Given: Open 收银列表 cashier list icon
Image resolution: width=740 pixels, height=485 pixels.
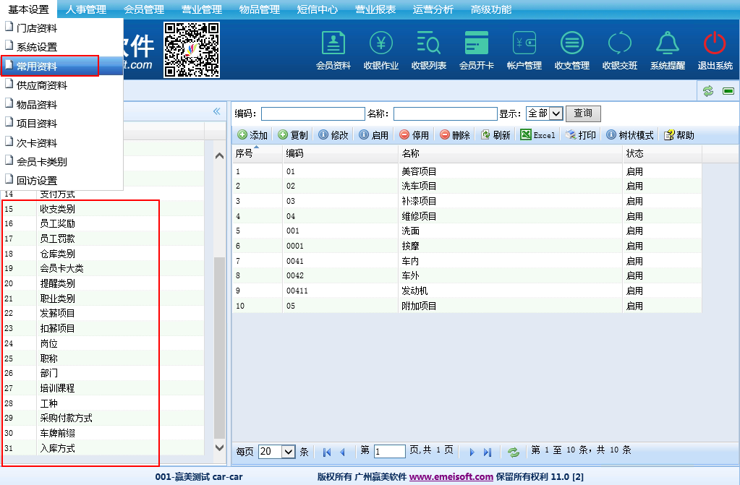Looking at the screenshot, I should coord(429,45).
